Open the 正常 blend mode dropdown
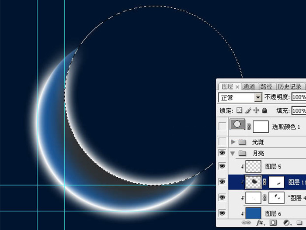 (258, 97)
